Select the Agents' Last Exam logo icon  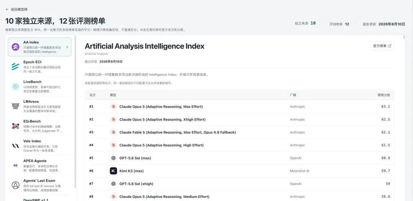pos(16,185)
